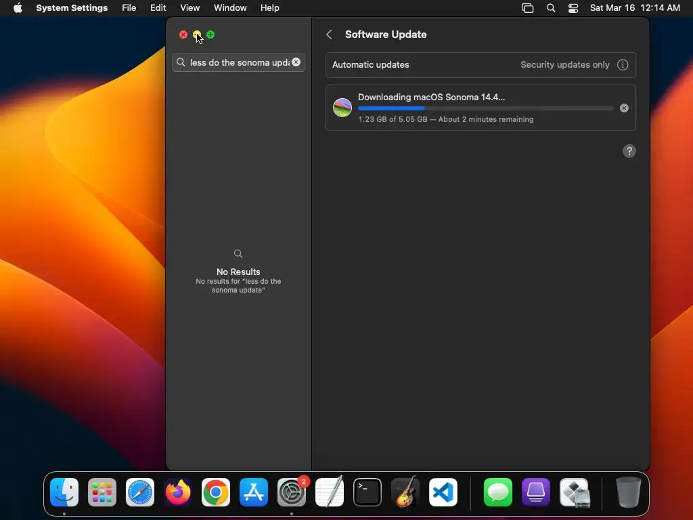Click the 'Automatic updates' row label
693x520 pixels.
370,64
